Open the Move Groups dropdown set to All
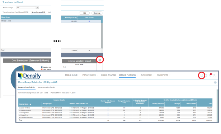Image resolution: width=221 pixels, height=134 pixels. 28,8
